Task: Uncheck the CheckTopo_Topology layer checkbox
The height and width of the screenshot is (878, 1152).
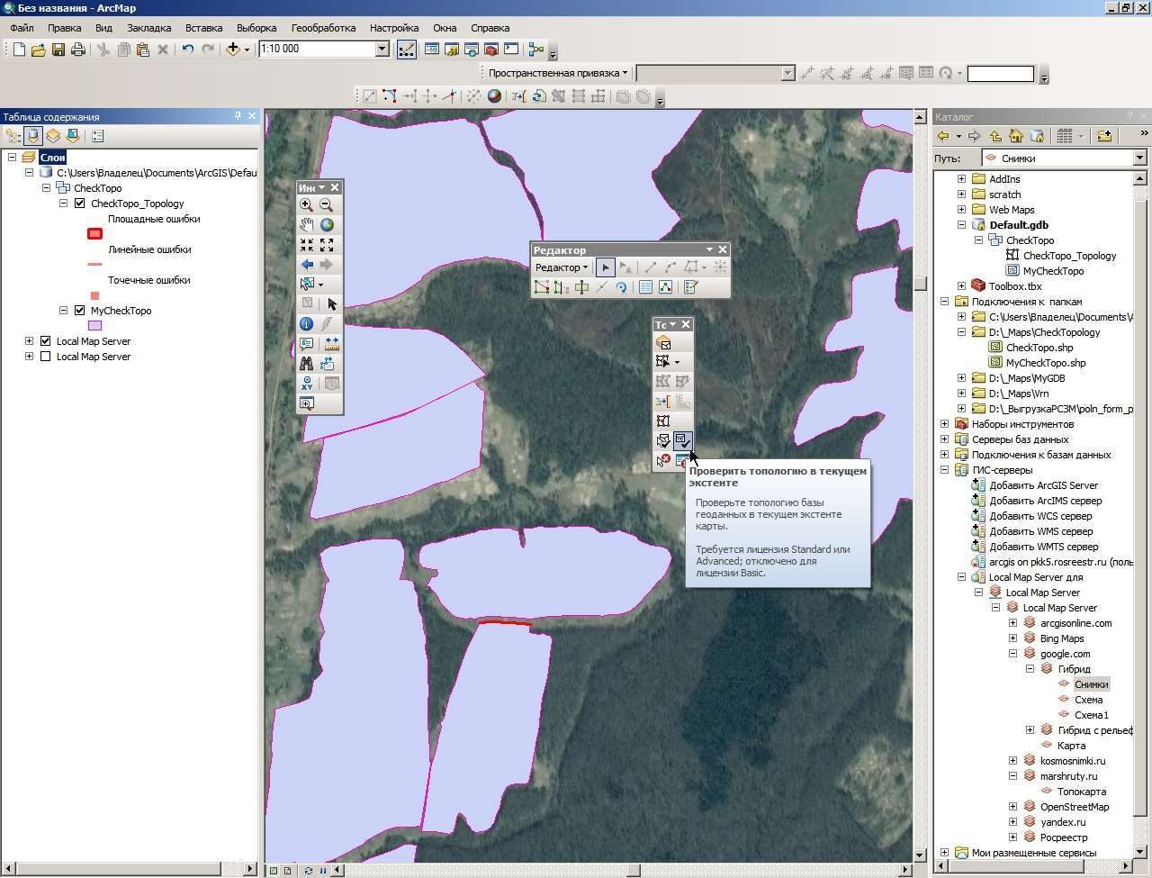Action: point(79,204)
